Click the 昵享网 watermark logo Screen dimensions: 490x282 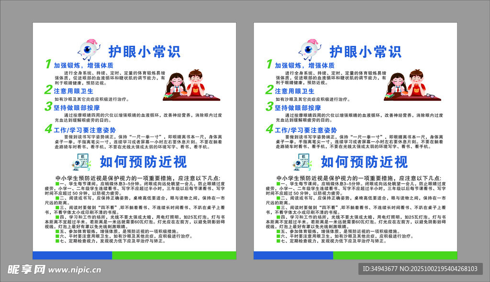coord(26,270)
